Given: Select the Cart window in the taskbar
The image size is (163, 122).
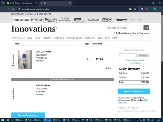Looking at the screenshot, I should click(48, 120).
